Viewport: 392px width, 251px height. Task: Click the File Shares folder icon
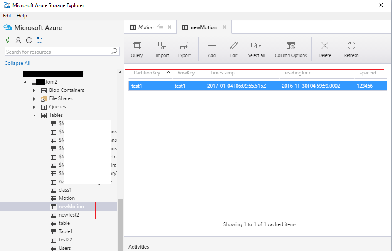pos(44,99)
